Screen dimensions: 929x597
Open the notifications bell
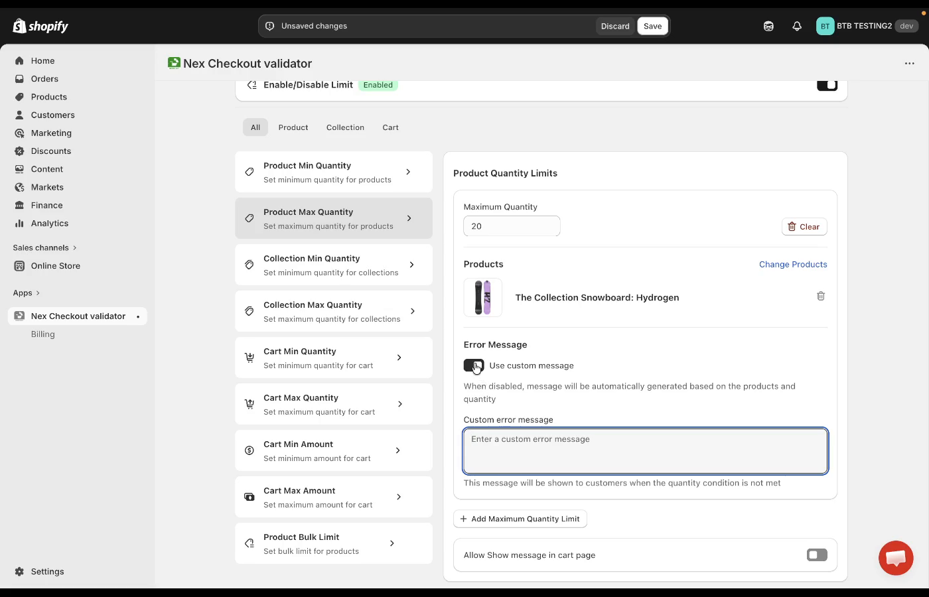pos(797,26)
